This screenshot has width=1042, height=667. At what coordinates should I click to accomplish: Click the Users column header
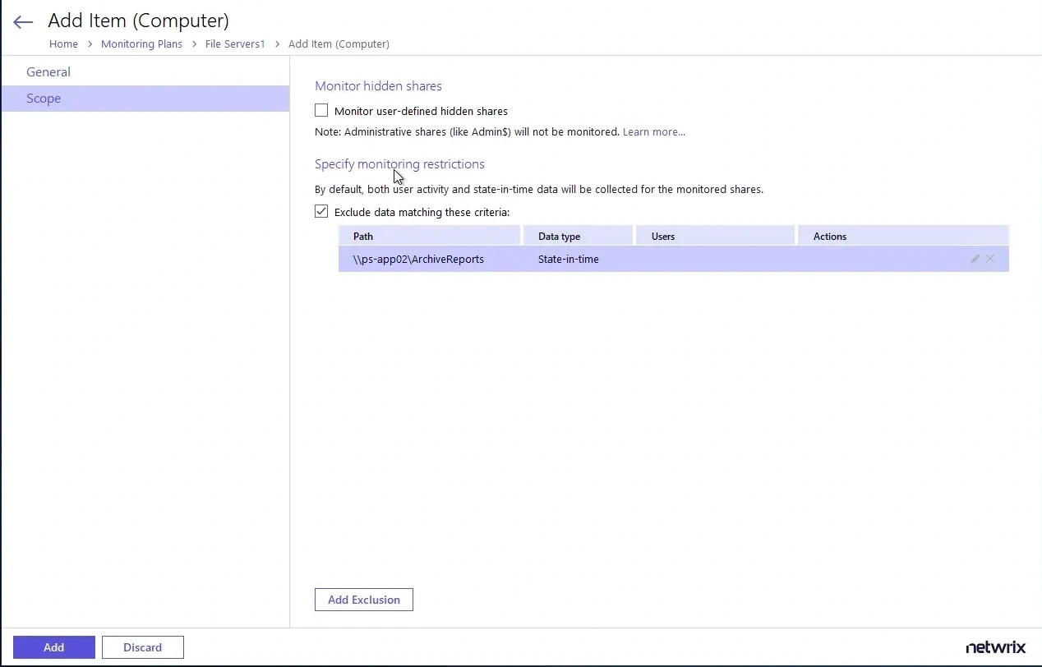[662, 236]
